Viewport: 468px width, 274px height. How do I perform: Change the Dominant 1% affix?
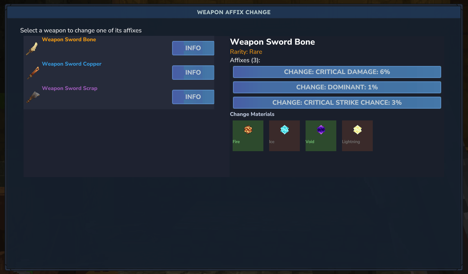click(x=337, y=87)
